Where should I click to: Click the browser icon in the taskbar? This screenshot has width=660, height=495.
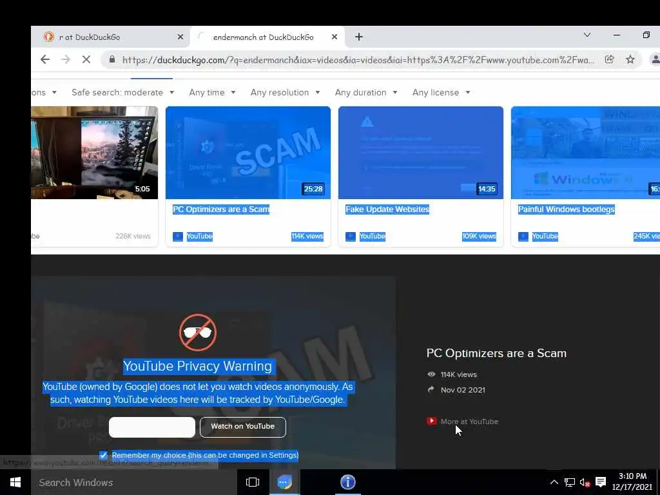pyautogui.click(x=284, y=482)
